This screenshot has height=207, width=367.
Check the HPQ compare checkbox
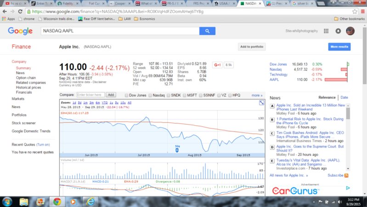(230, 95)
